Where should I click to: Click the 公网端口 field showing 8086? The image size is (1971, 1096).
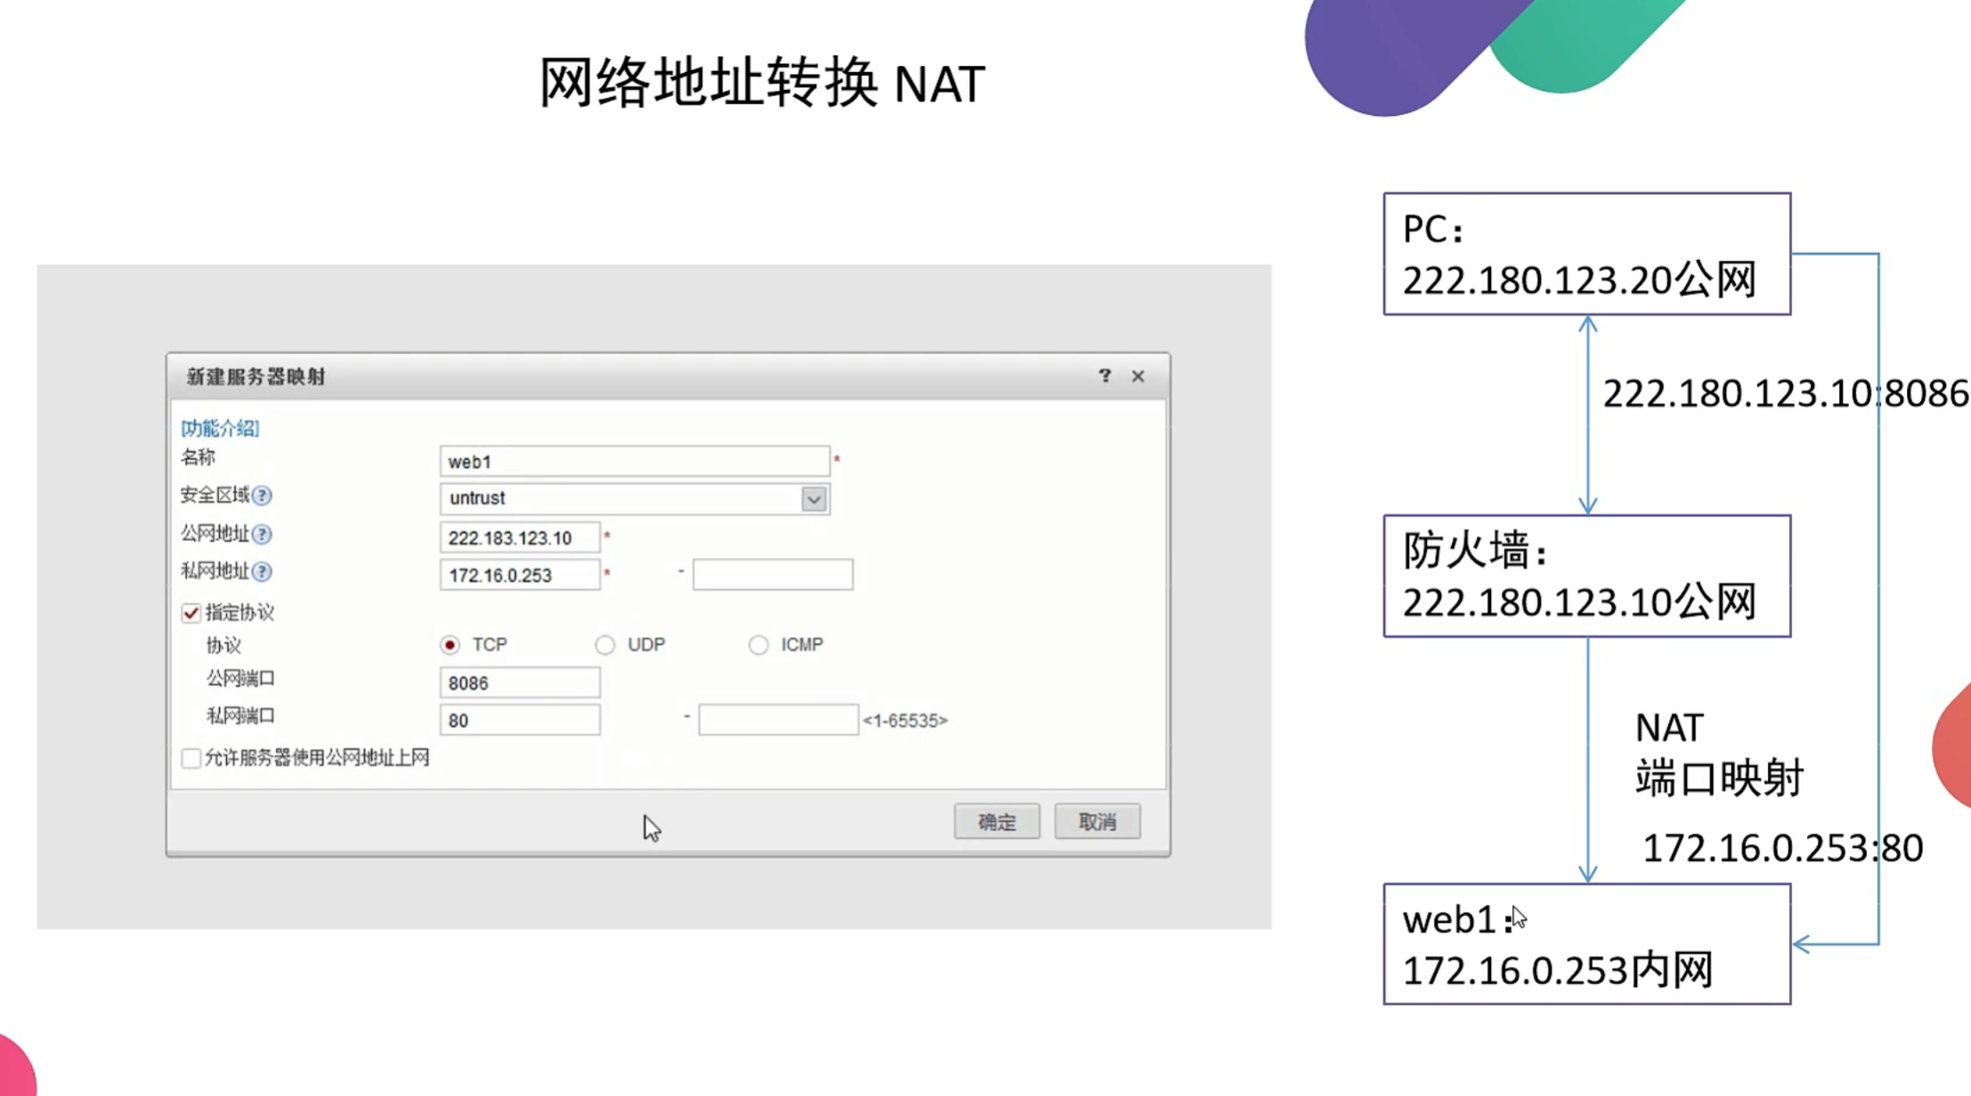519,683
